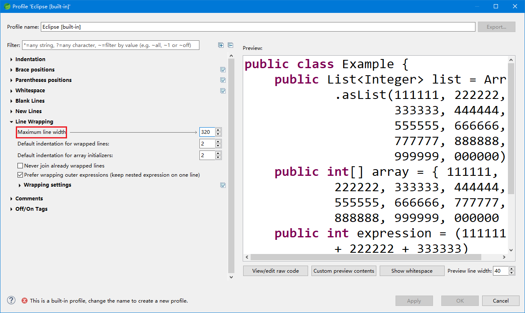
Task: Click the preview icon beside Parentheses positions
Action: (x=223, y=80)
